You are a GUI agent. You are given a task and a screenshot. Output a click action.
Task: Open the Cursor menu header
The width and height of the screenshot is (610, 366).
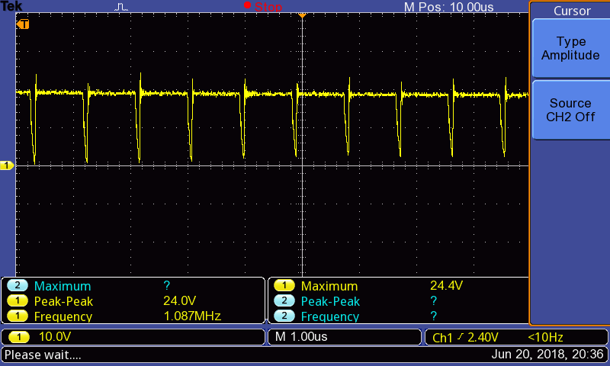pyautogui.click(x=572, y=11)
